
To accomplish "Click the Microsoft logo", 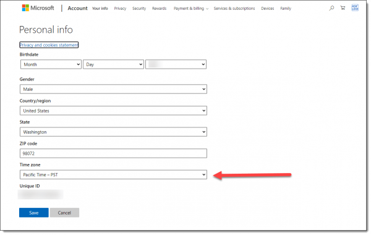I will [x=38, y=8].
